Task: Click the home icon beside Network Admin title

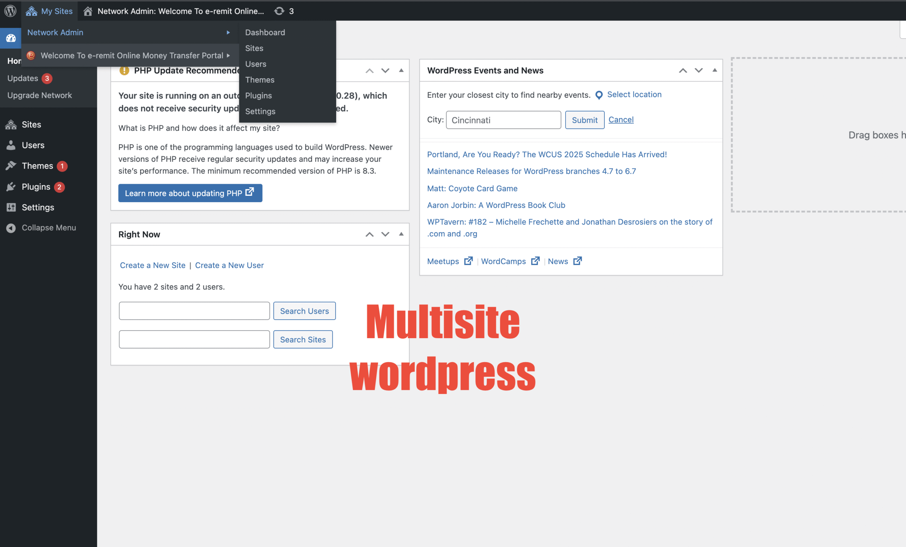Action: pos(87,11)
